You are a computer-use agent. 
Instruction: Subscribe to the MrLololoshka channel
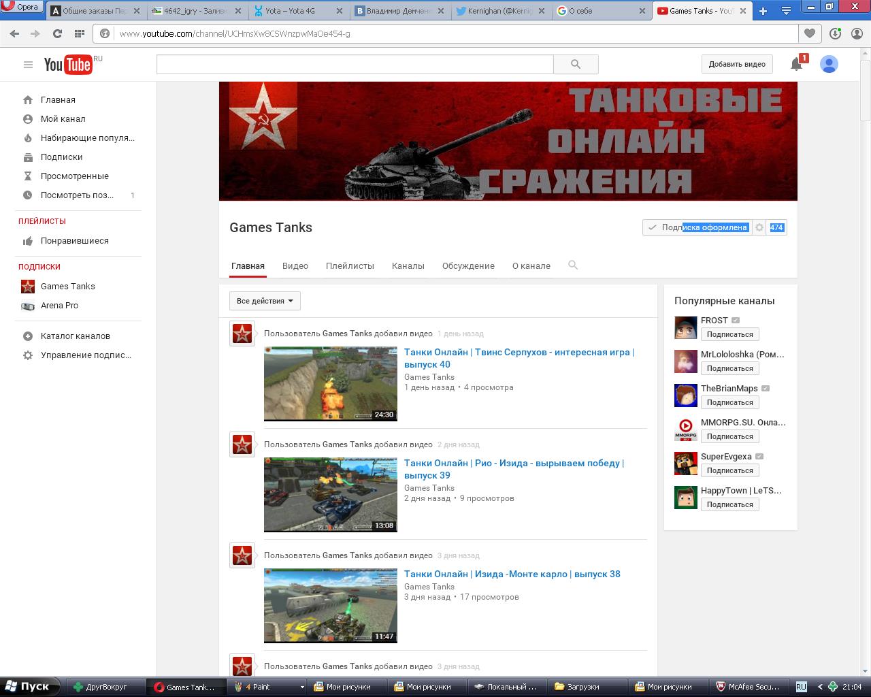729,368
